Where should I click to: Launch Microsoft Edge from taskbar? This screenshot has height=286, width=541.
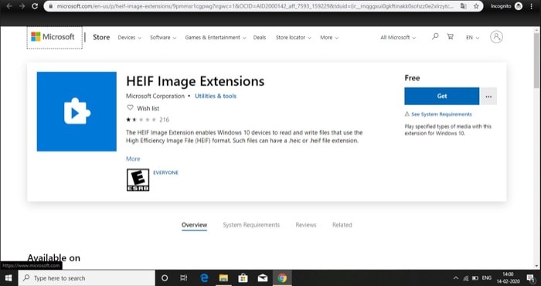[204, 278]
